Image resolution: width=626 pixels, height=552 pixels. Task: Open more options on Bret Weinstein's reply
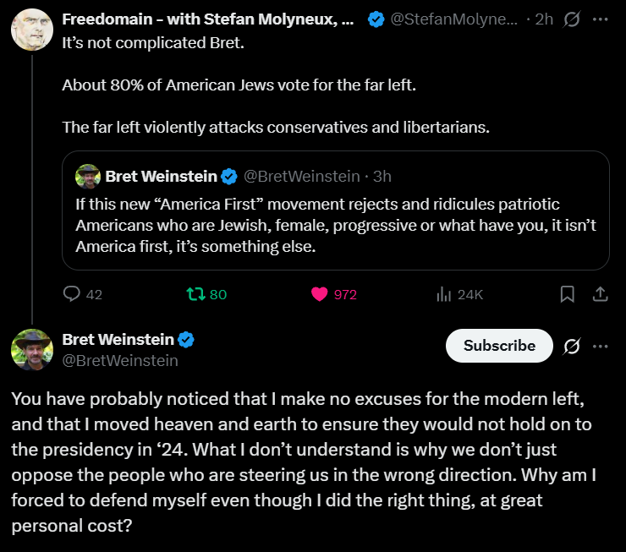tap(601, 346)
